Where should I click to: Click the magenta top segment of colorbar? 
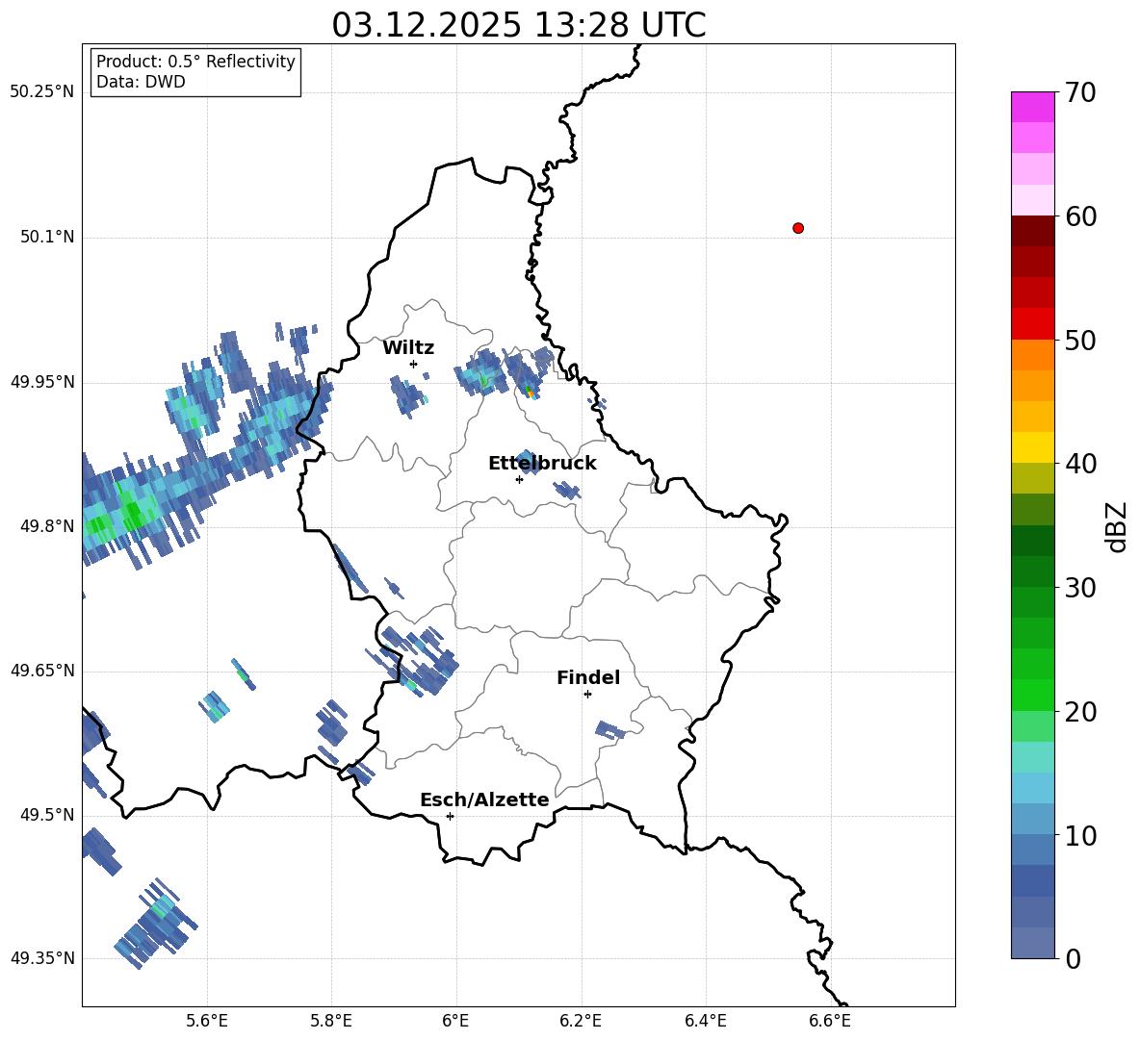coord(1033,107)
